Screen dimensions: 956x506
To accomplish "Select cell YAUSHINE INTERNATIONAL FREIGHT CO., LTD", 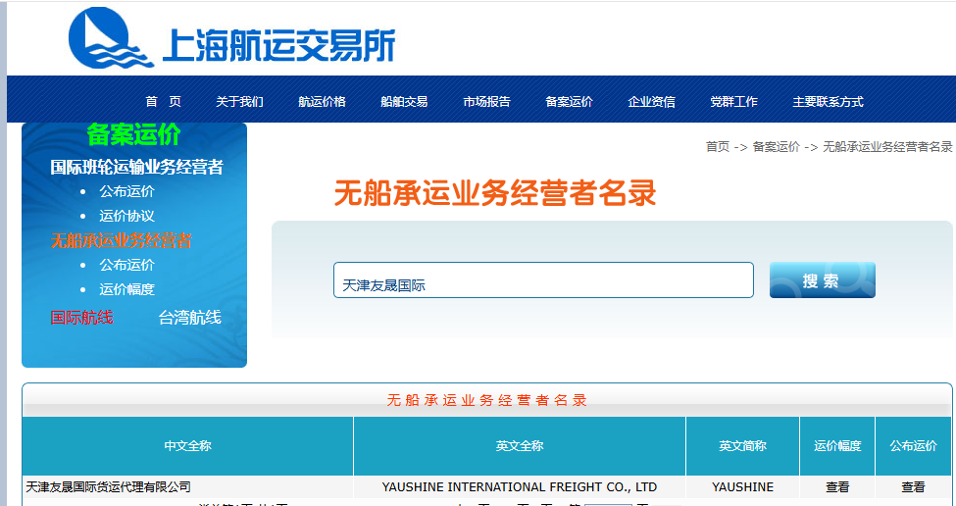I will pos(520,487).
